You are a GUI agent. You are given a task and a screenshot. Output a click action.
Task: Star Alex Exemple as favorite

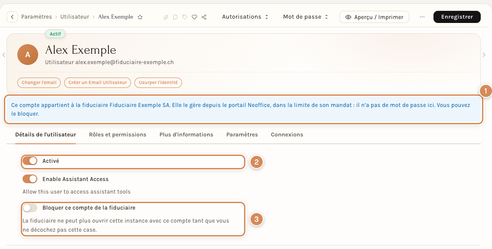tap(140, 17)
